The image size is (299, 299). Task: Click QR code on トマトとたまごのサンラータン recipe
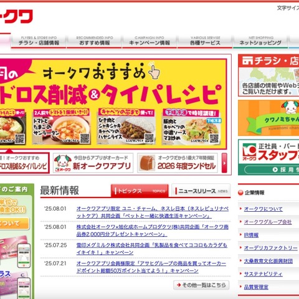tap(85, 138)
